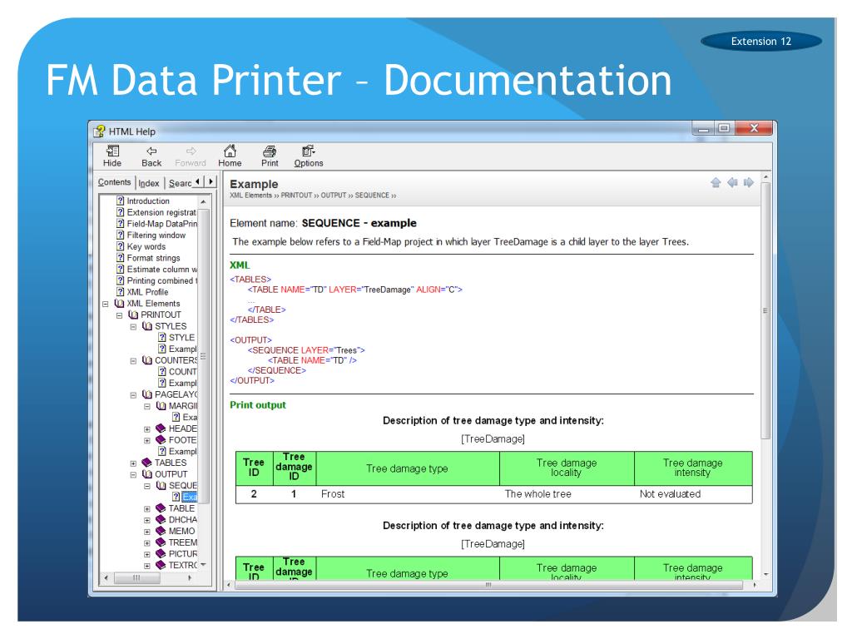852x639 pixels.
Task: Collapse the PAGELAYOUT tree node
Action: 133,395
